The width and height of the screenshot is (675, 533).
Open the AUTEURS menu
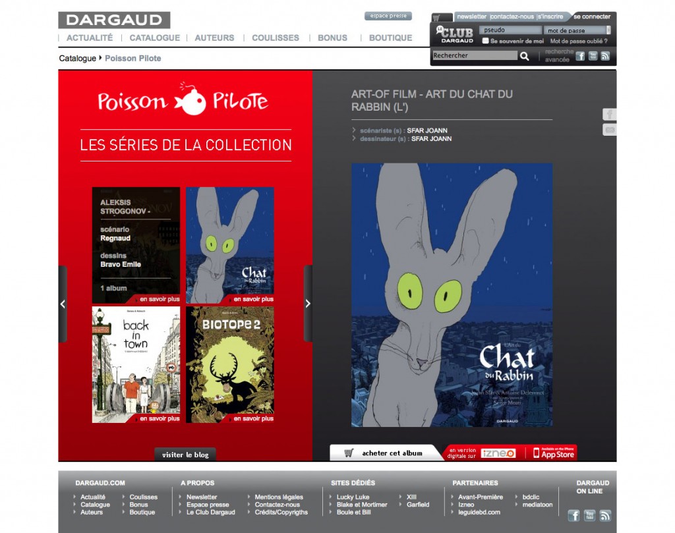coord(214,38)
